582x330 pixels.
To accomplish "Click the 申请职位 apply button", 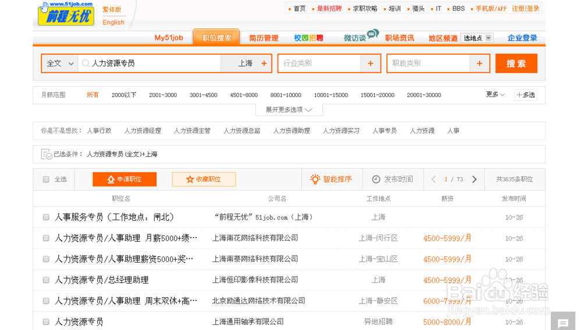I will [125, 180].
